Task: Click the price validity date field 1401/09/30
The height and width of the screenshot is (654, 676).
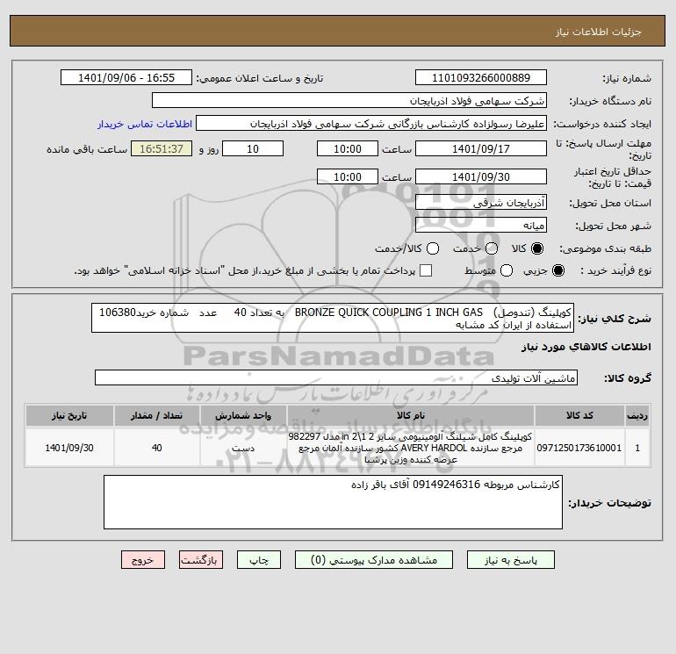Action: (481, 176)
